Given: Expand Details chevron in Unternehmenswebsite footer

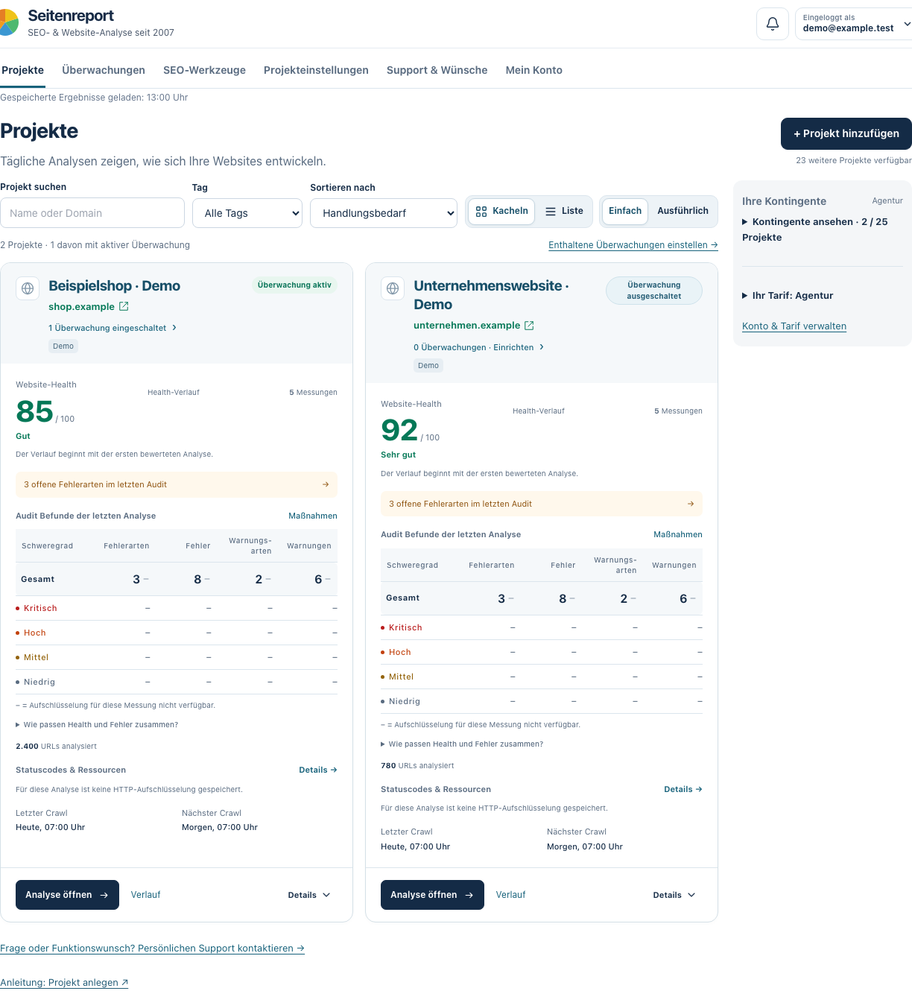Looking at the screenshot, I should pos(674,895).
